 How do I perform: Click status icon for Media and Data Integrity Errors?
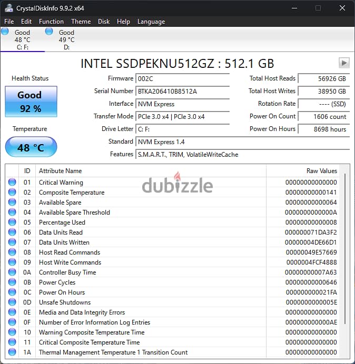coord(12,312)
